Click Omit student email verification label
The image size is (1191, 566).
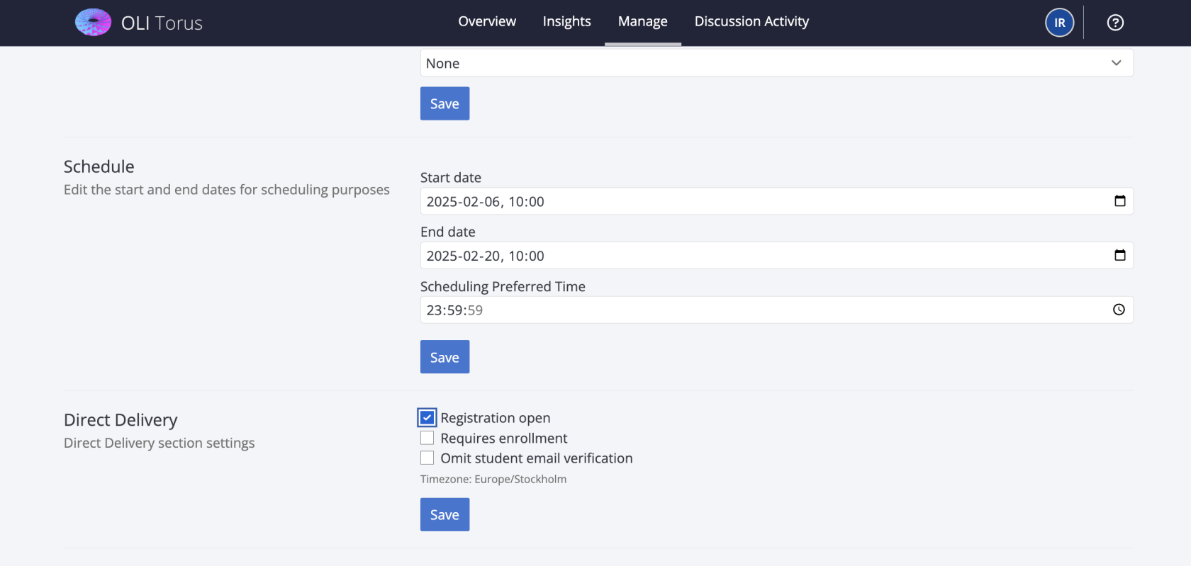537,458
